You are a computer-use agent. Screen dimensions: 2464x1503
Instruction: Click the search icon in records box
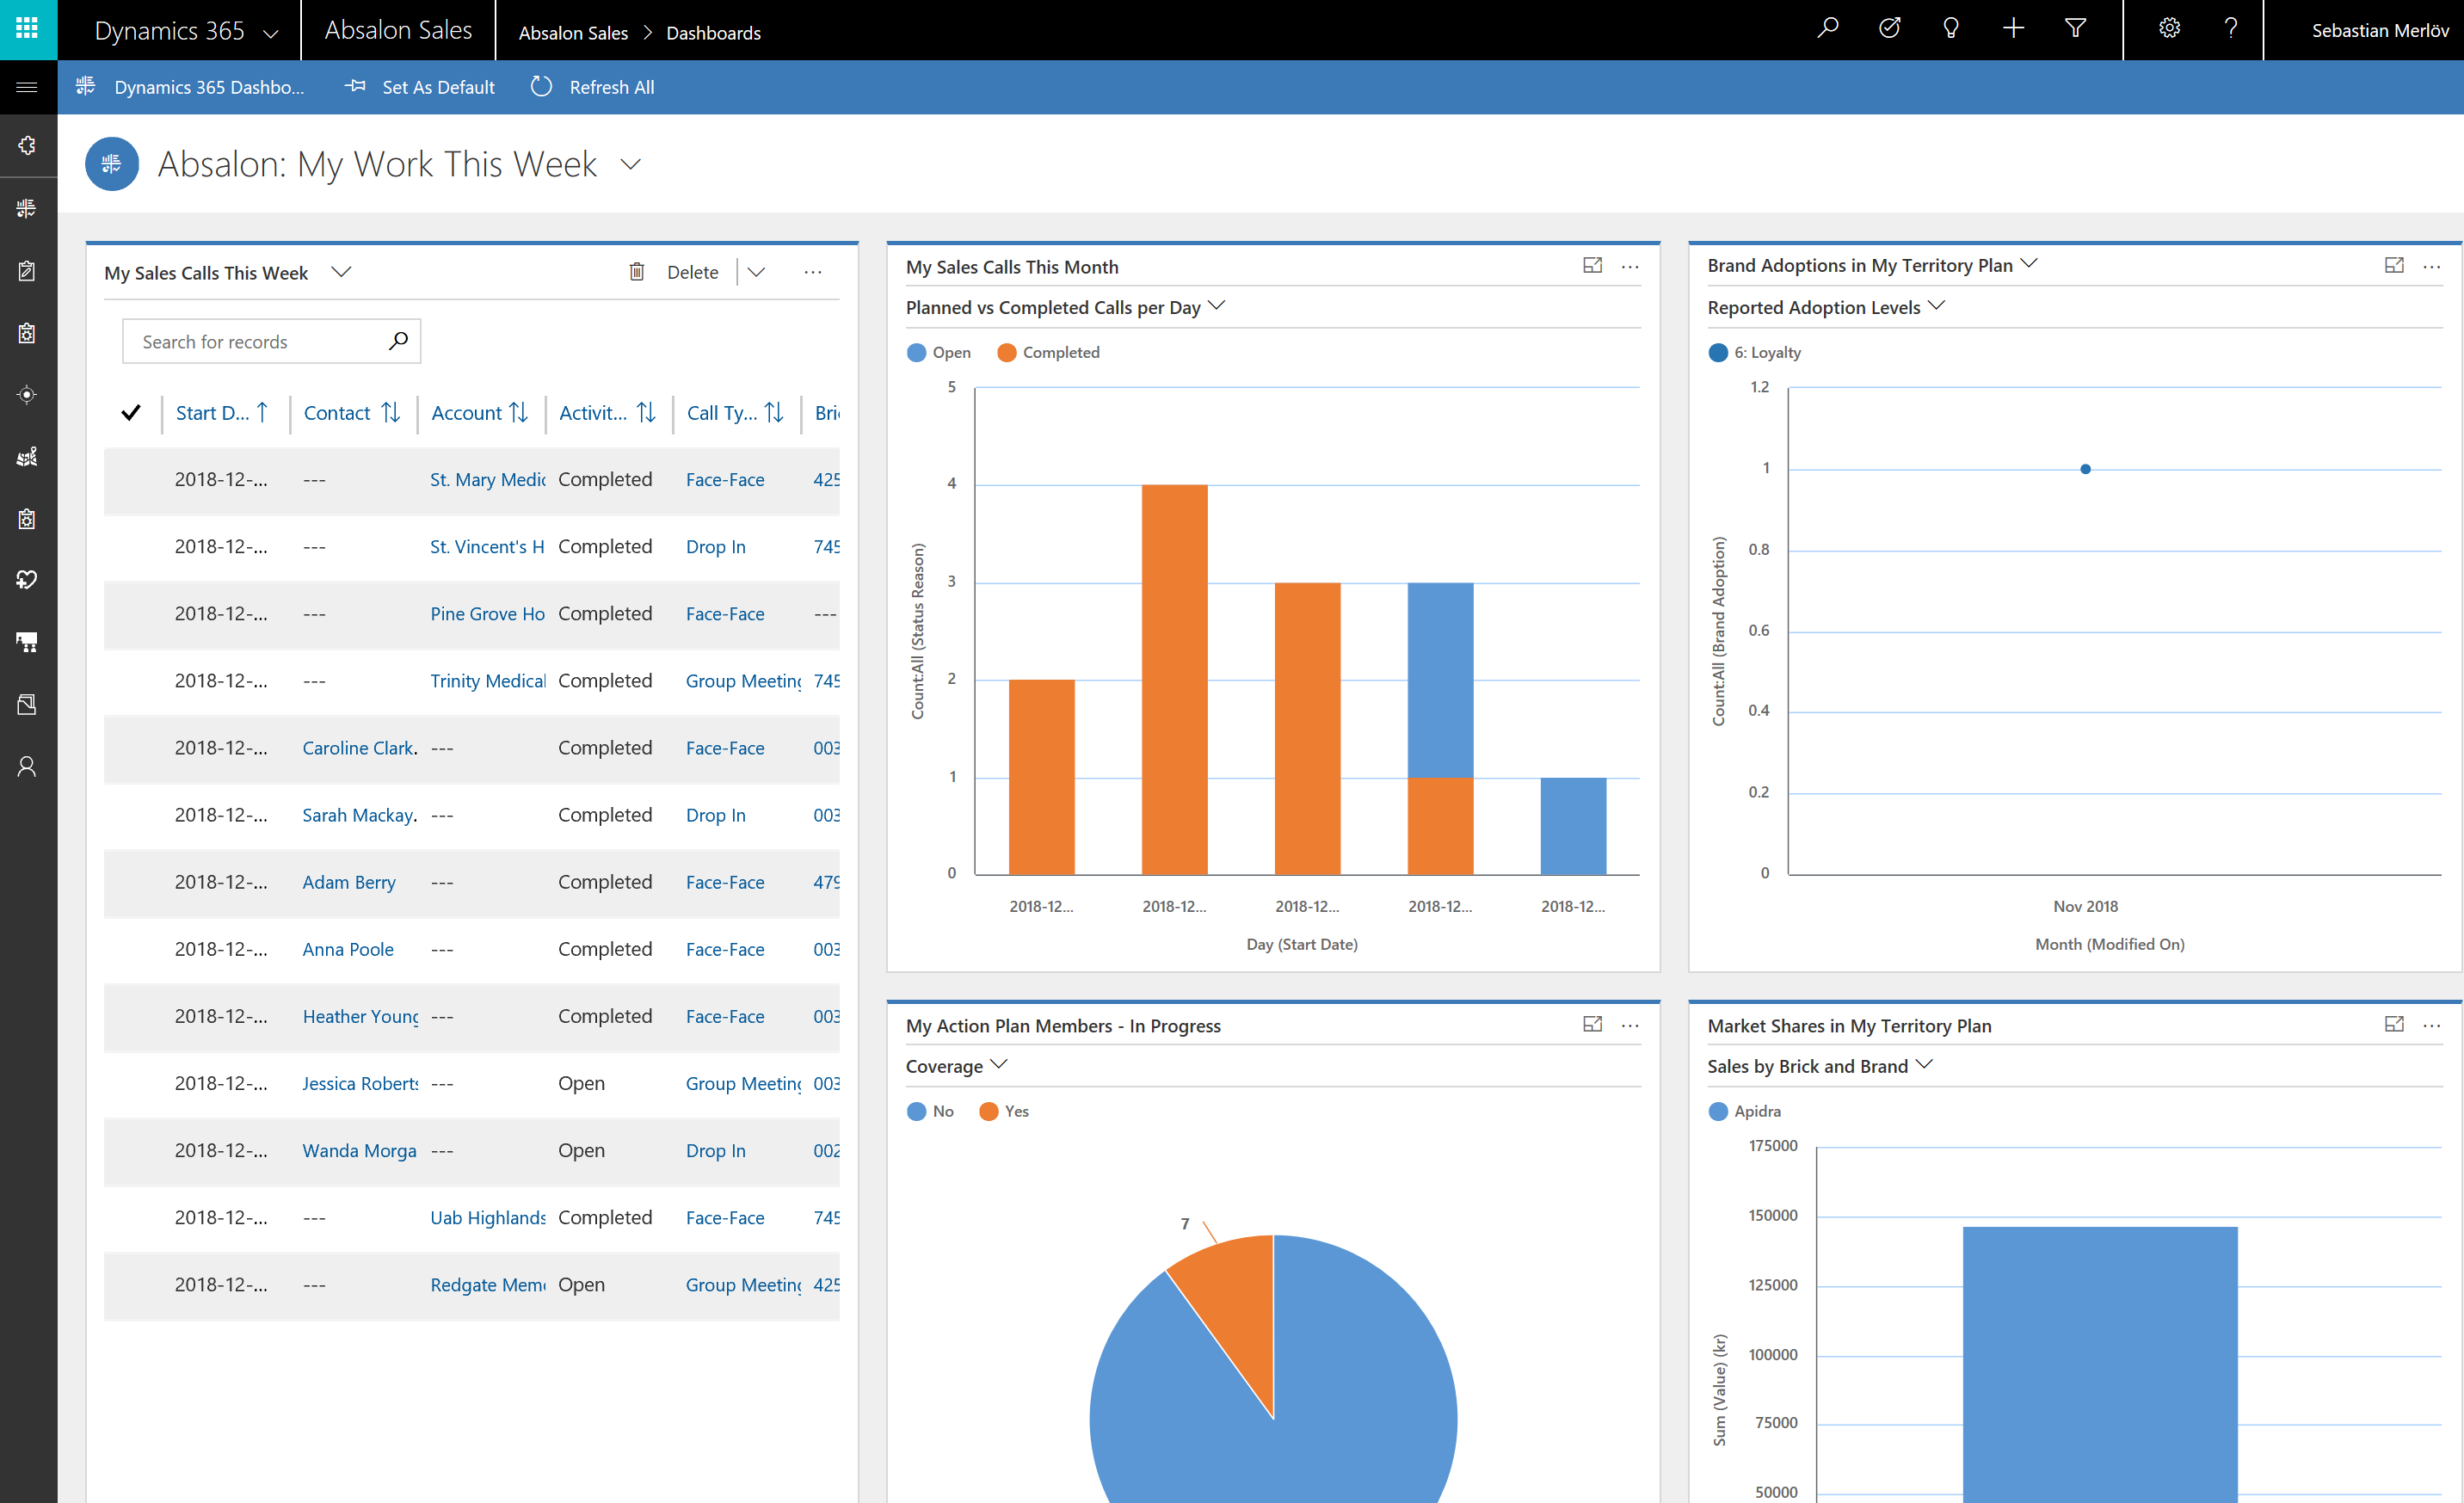[398, 341]
